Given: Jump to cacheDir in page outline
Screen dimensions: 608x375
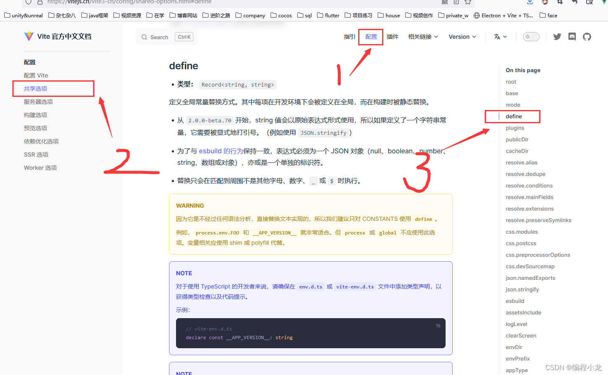Looking at the screenshot, I should (517, 151).
